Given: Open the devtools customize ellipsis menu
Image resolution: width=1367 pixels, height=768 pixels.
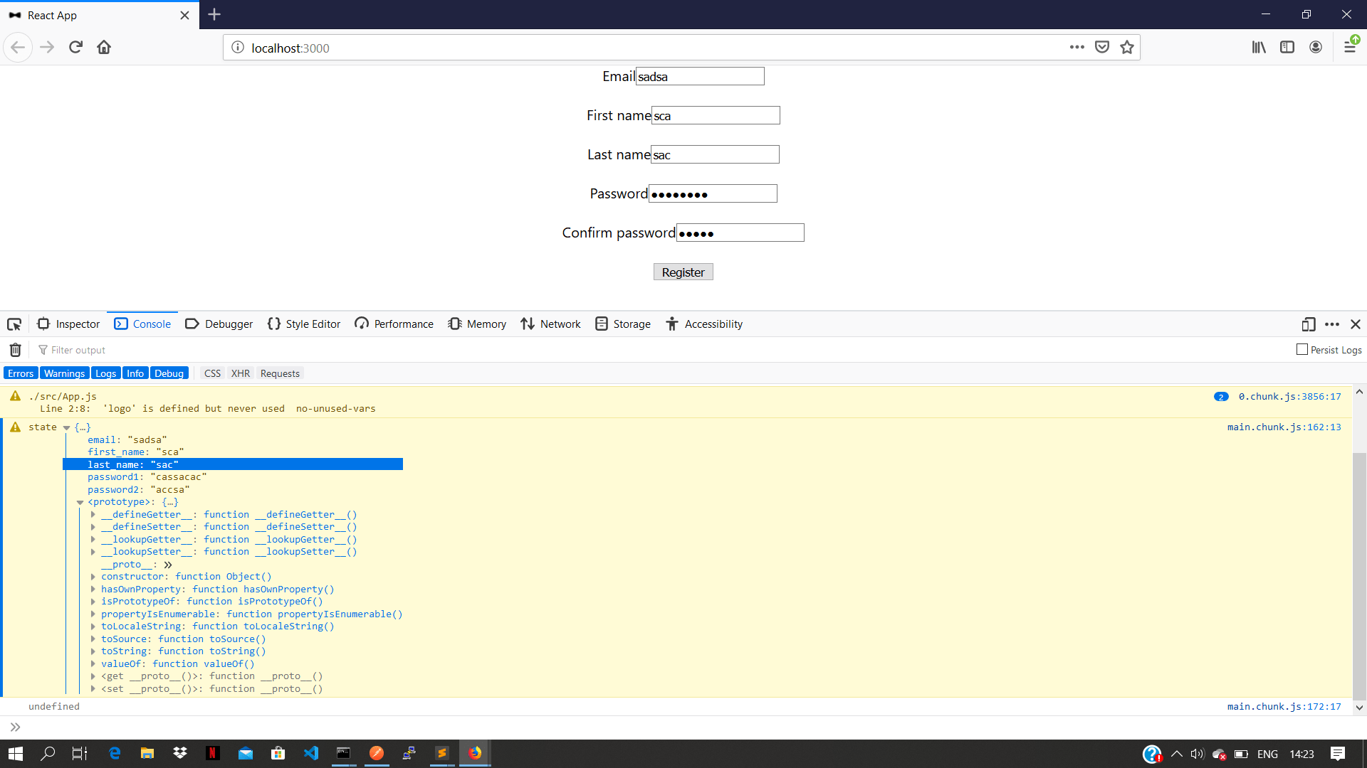Looking at the screenshot, I should click(x=1332, y=324).
